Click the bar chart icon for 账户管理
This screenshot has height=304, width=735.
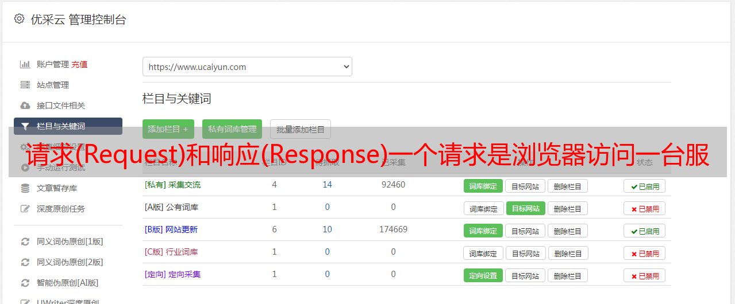pyautogui.click(x=25, y=64)
